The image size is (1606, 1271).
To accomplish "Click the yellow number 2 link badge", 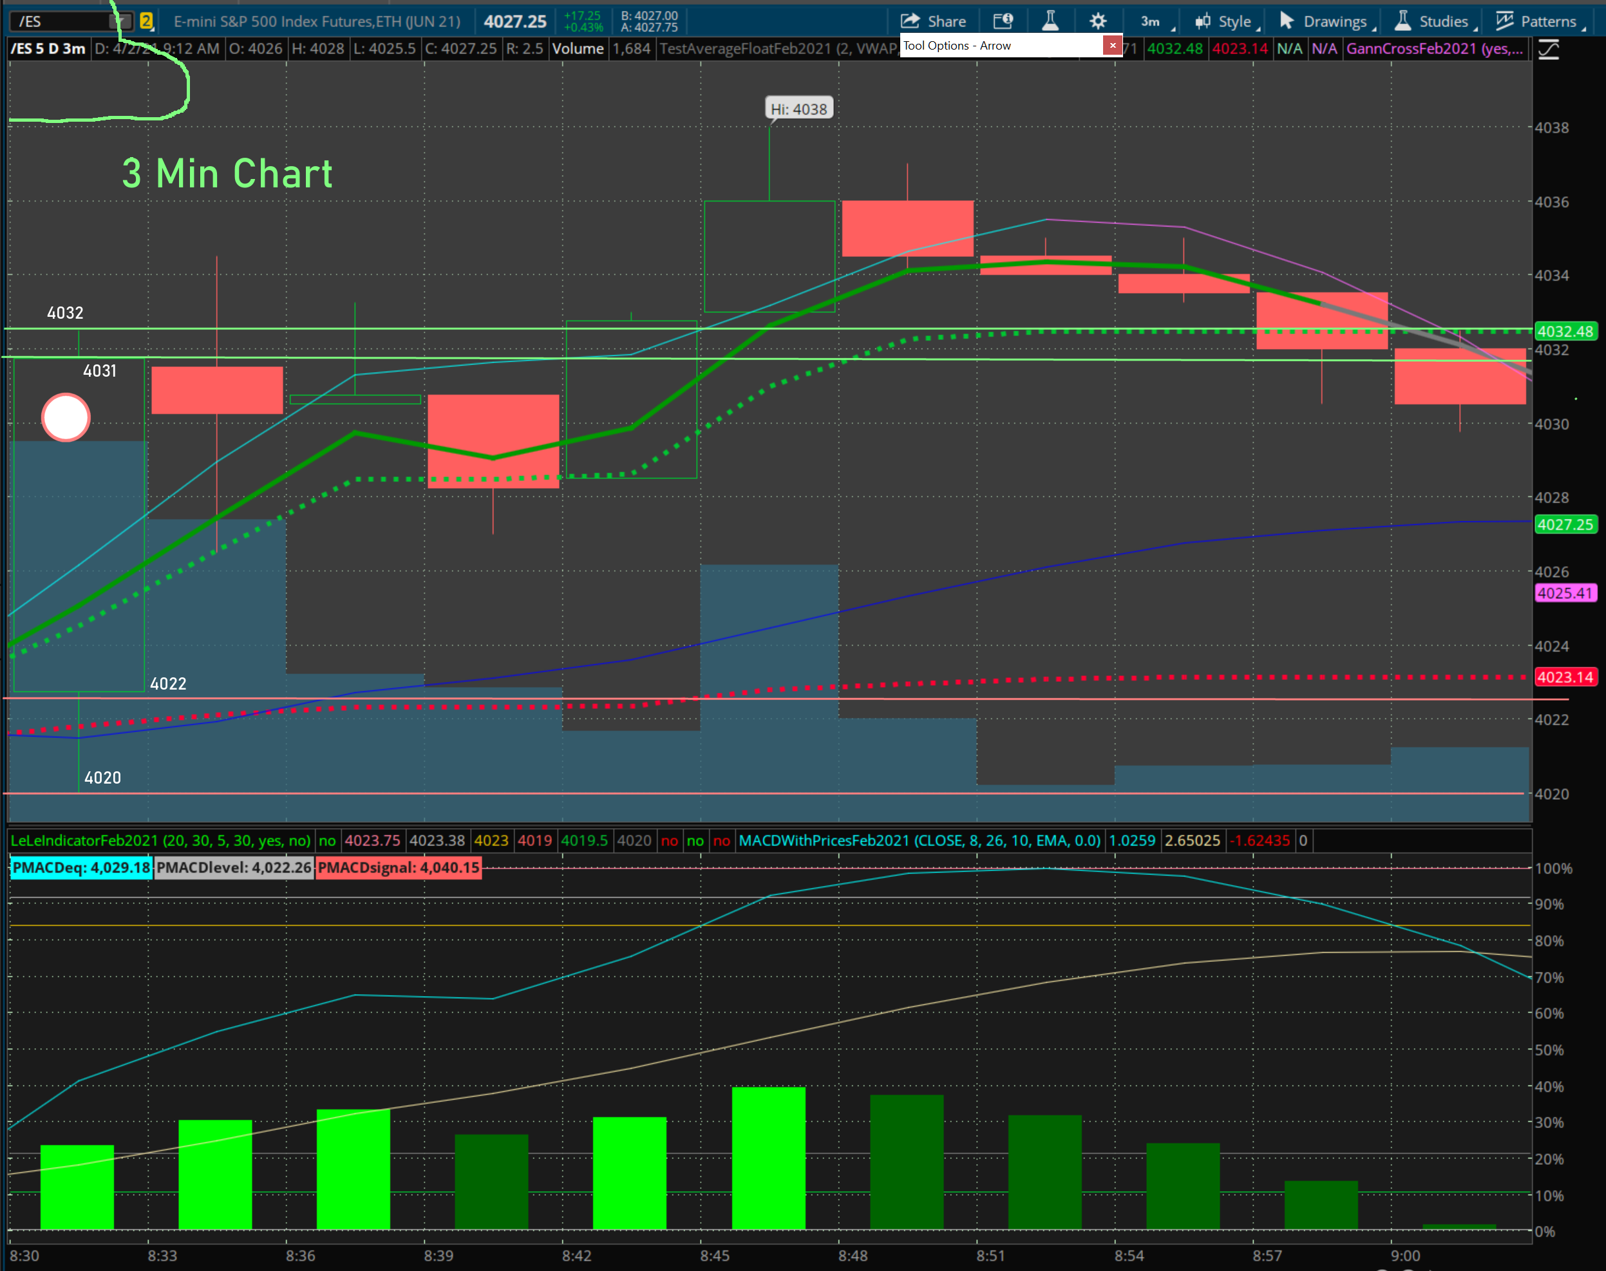I will point(147,22).
